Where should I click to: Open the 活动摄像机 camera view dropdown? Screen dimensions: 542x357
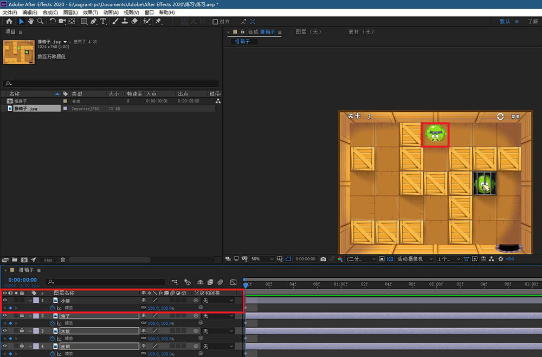pyautogui.click(x=415, y=259)
